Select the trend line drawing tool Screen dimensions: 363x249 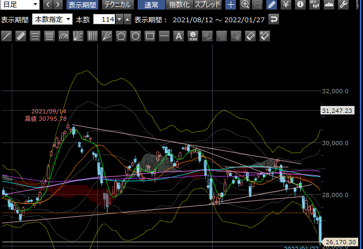[x=6, y=36]
